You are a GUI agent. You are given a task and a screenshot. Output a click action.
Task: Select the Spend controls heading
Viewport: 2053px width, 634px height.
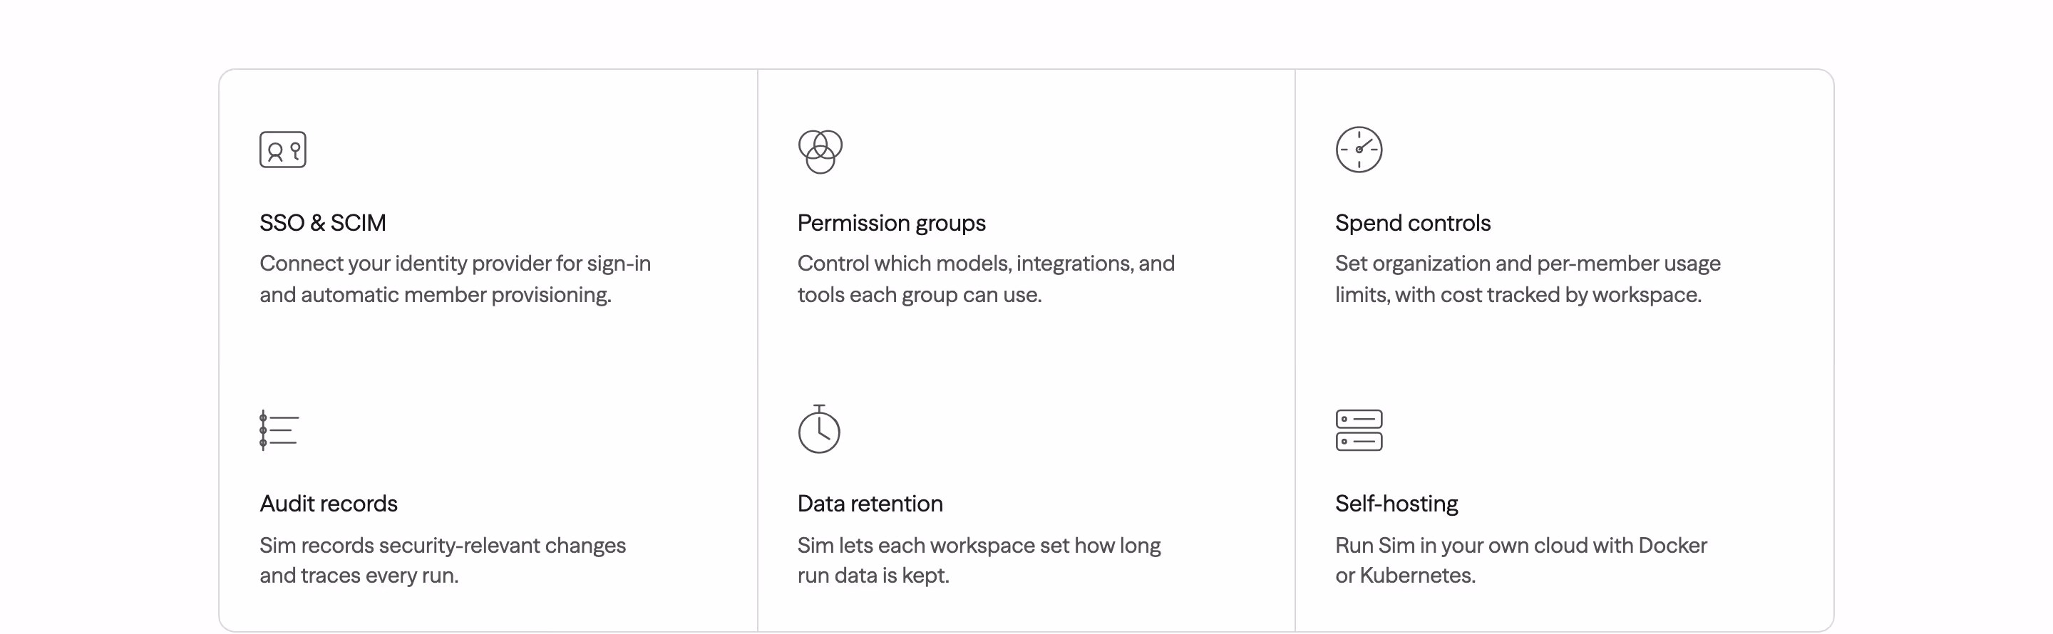(1413, 223)
